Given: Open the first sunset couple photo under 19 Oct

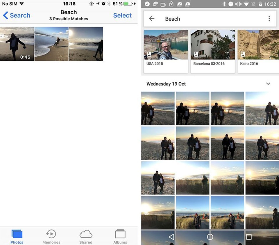Looking at the screenshot, I should click(x=158, y=108).
